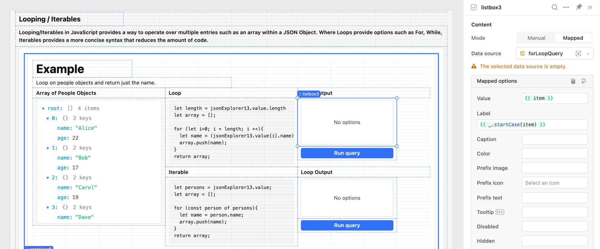The image size is (600, 249).
Task: Collapse the root array node
Action: [43, 109]
